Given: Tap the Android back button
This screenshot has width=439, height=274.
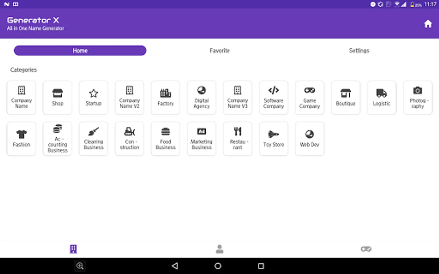Looking at the screenshot, I should point(175,266).
